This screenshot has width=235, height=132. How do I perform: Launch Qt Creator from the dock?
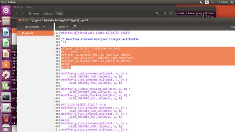6,87
